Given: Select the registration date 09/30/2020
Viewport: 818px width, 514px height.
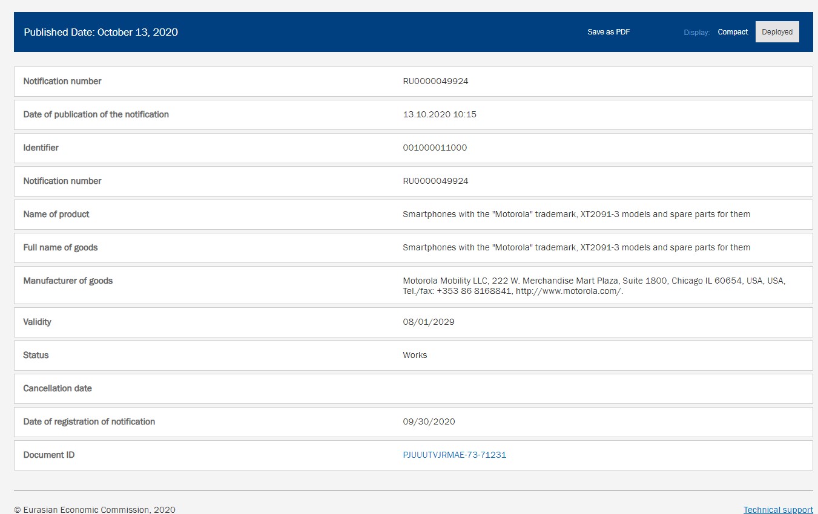Looking at the screenshot, I should click(x=429, y=421).
